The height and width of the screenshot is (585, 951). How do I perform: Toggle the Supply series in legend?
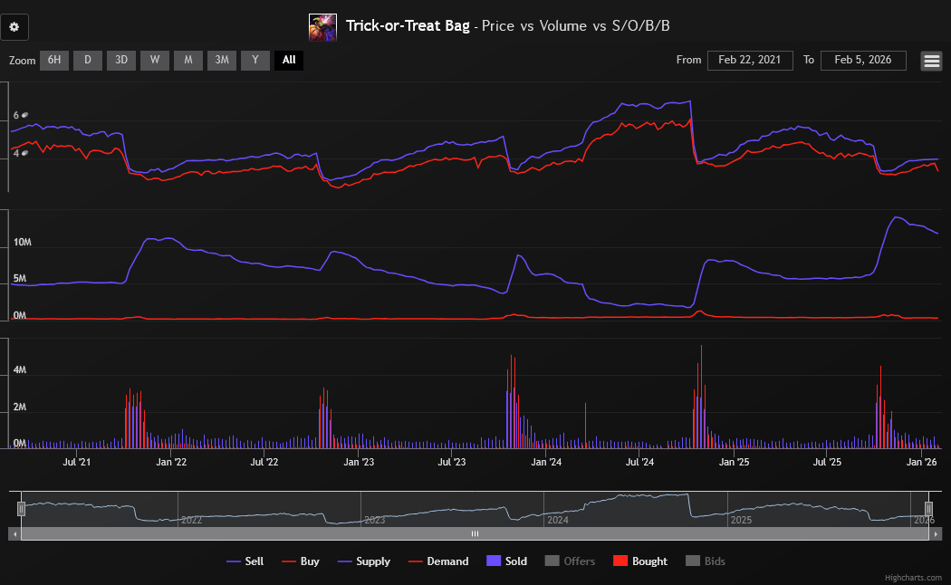(364, 561)
